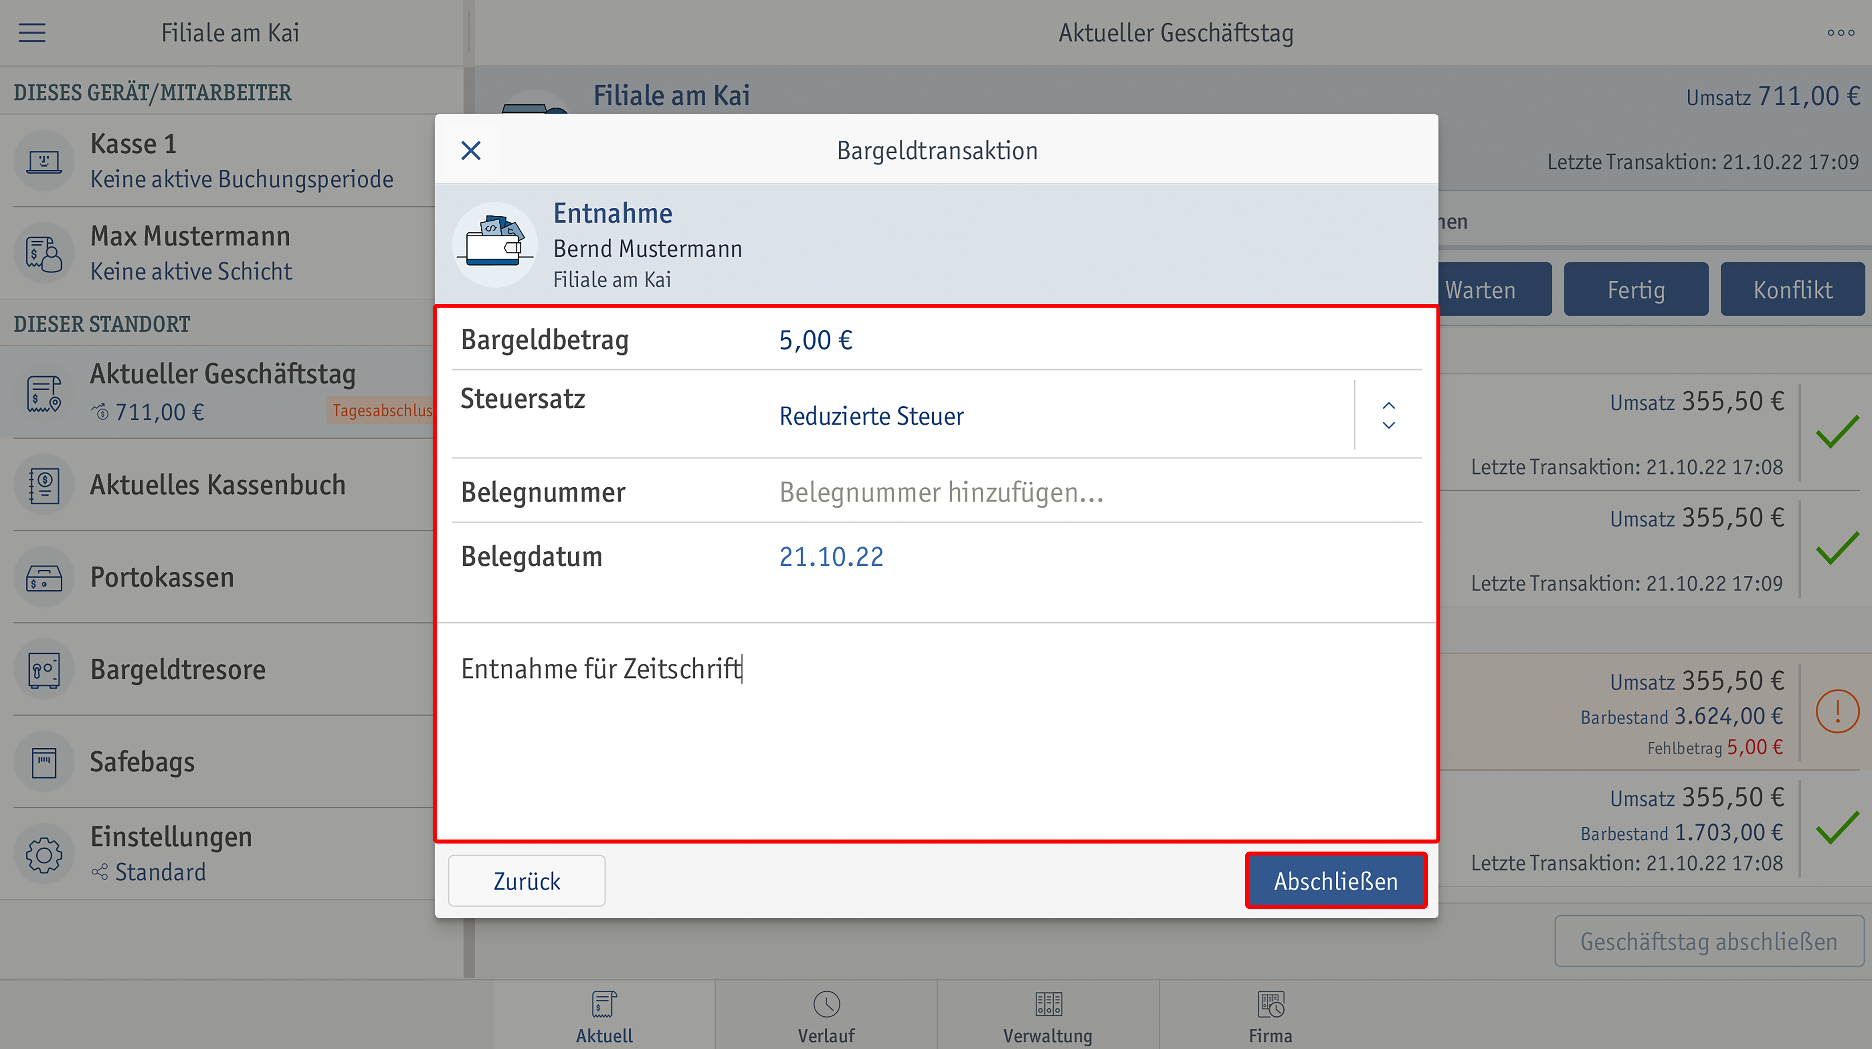Click the Verwaltung binders icon
Viewport: 1872px width, 1049px height.
coord(1049,1005)
